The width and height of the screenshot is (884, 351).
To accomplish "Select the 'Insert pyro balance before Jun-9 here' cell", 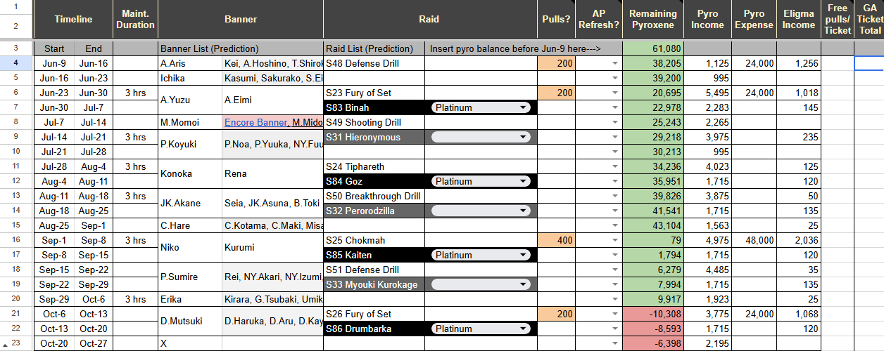I will click(524, 48).
